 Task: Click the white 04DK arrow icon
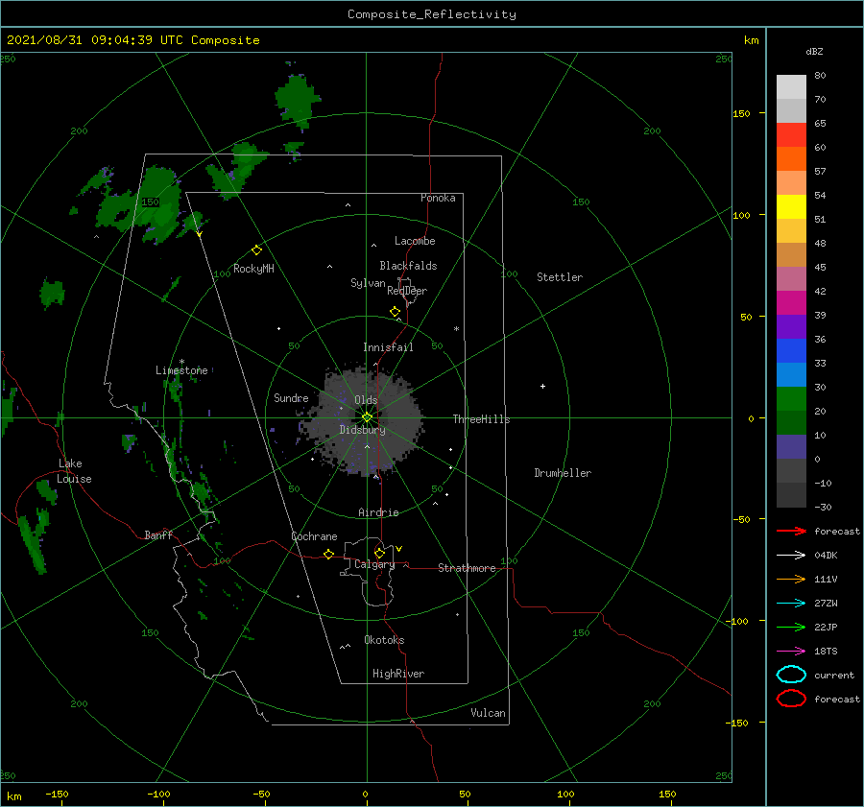click(x=791, y=555)
